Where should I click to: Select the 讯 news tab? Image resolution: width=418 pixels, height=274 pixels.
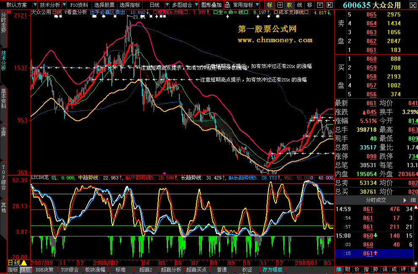tap(385, 270)
